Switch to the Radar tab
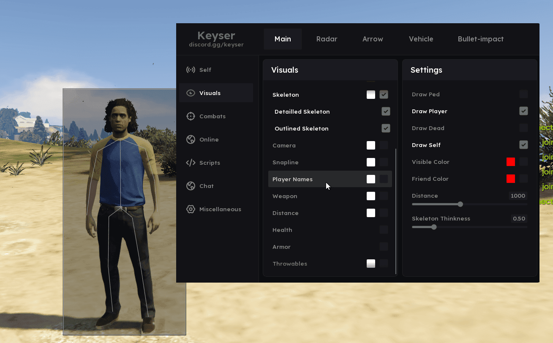This screenshot has width=553, height=343. pos(327,39)
